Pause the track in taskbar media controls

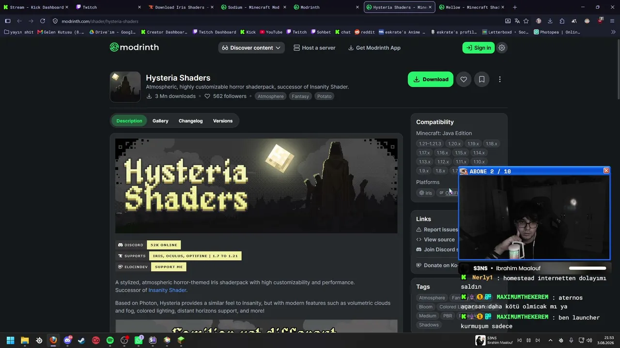[x=528, y=340]
